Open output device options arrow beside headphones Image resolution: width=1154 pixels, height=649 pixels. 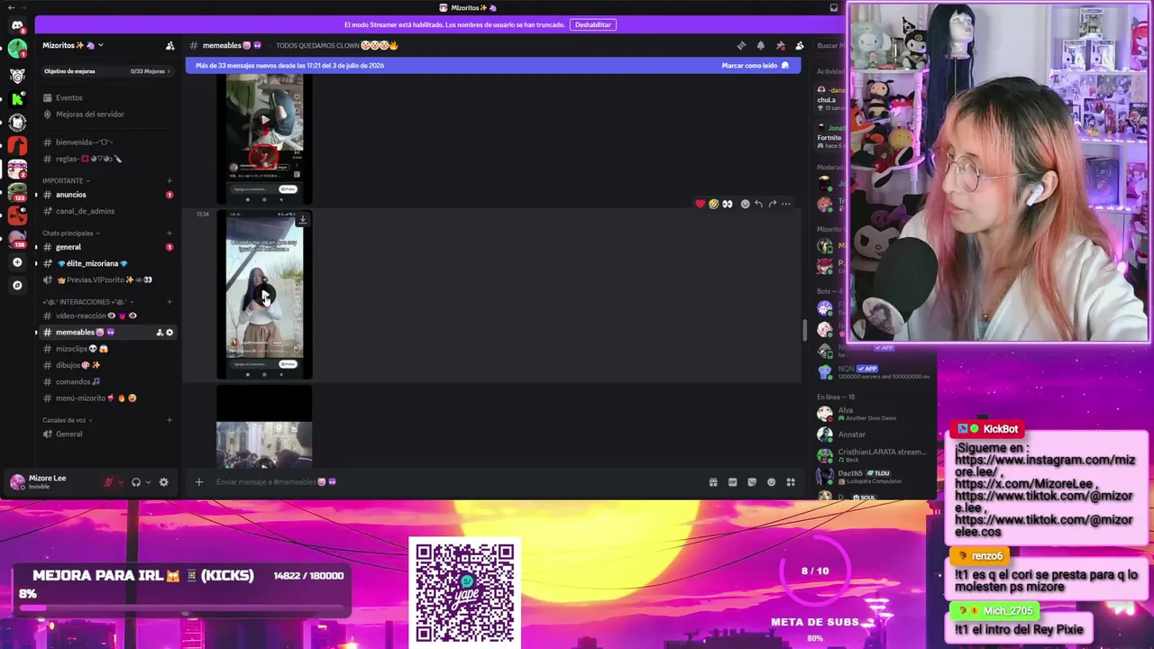click(x=149, y=482)
